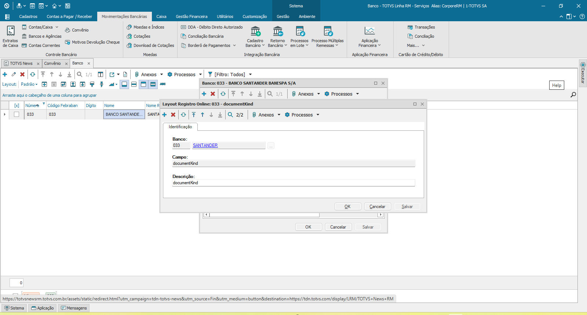Toggle the top-header layout panel button
The width and height of the screenshot is (587, 315).
tap(143, 84)
